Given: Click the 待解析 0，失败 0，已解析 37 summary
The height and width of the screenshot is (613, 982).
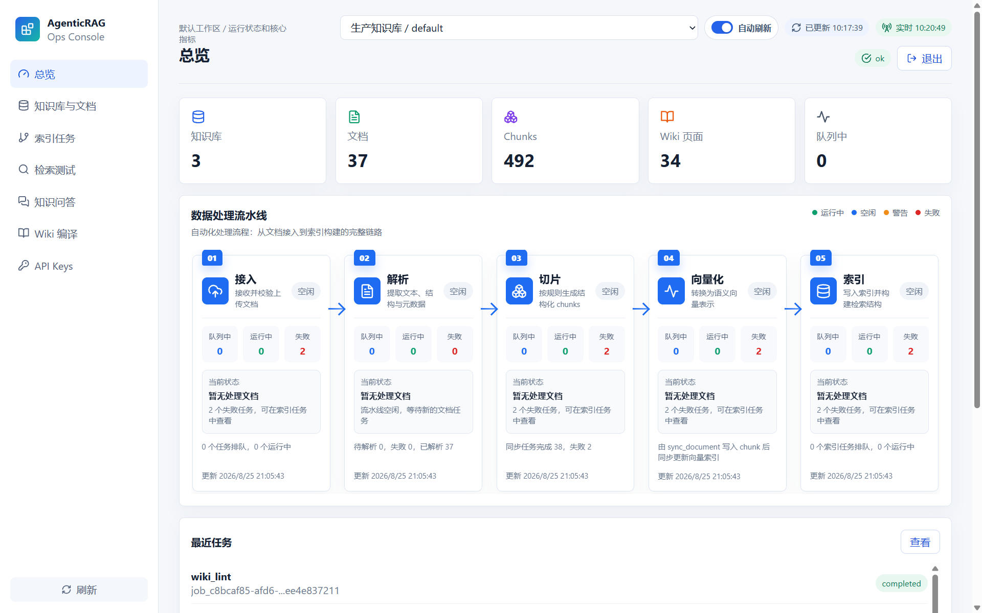Looking at the screenshot, I should [x=404, y=446].
